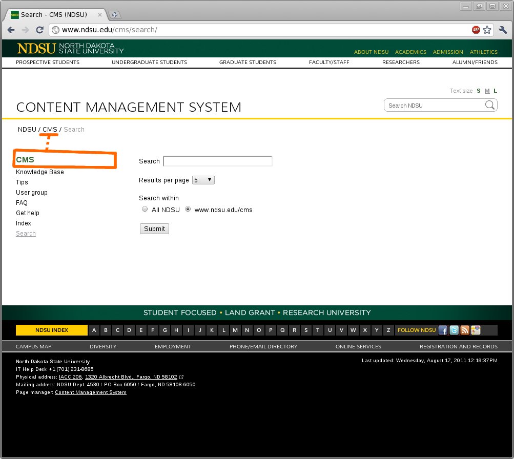Open the Academics link in the top header

(x=410, y=52)
